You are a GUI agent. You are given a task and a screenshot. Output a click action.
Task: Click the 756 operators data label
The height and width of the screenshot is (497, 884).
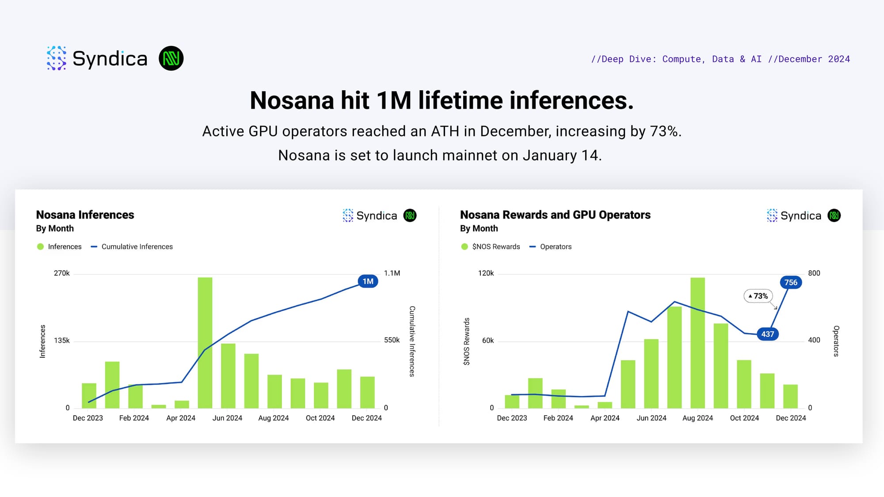tap(791, 282)
